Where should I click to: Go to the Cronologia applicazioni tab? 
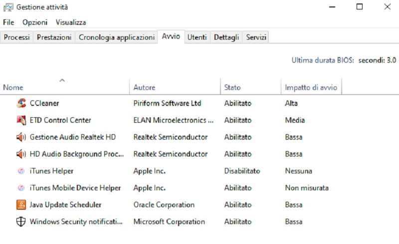(116, 37)
